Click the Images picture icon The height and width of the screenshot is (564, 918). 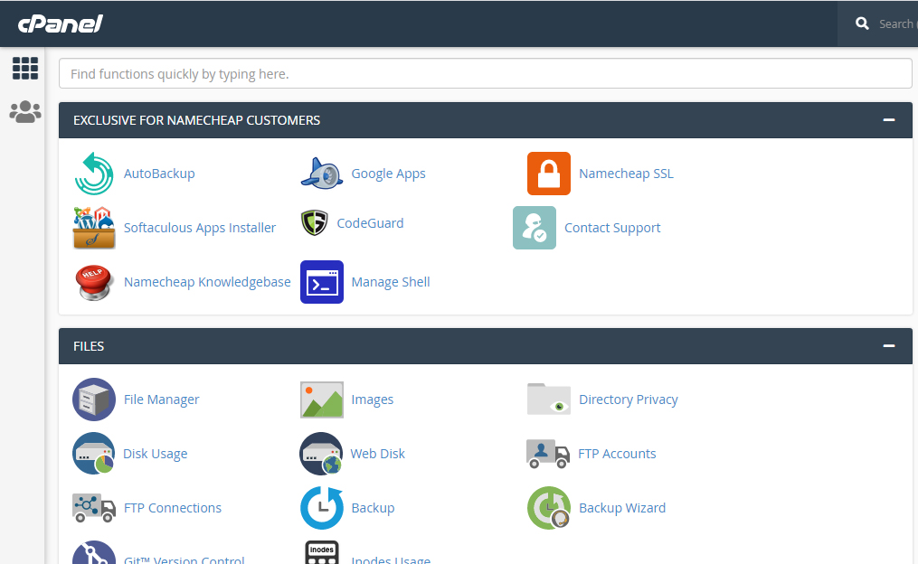pos(322,399)
